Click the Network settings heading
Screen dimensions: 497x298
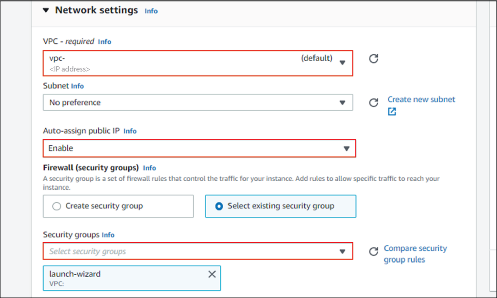(x=97, y=10)
